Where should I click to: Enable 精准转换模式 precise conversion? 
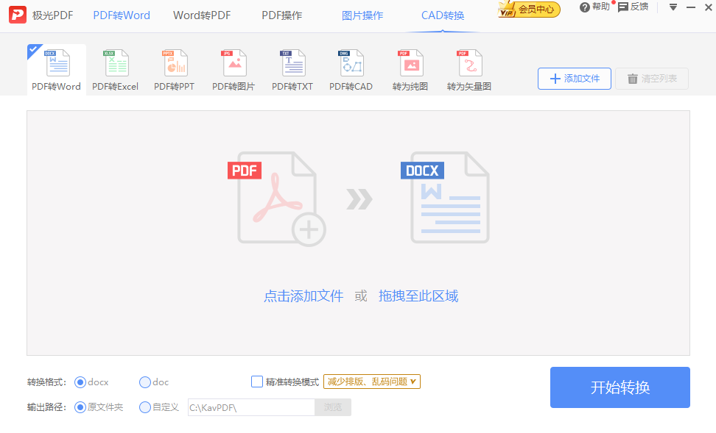click(256, 382)
